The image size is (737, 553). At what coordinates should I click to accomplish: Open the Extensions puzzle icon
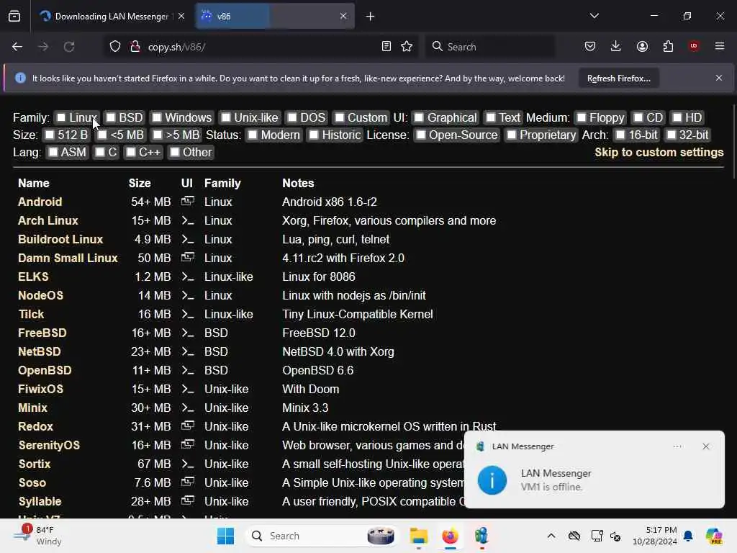coord(668,46)
